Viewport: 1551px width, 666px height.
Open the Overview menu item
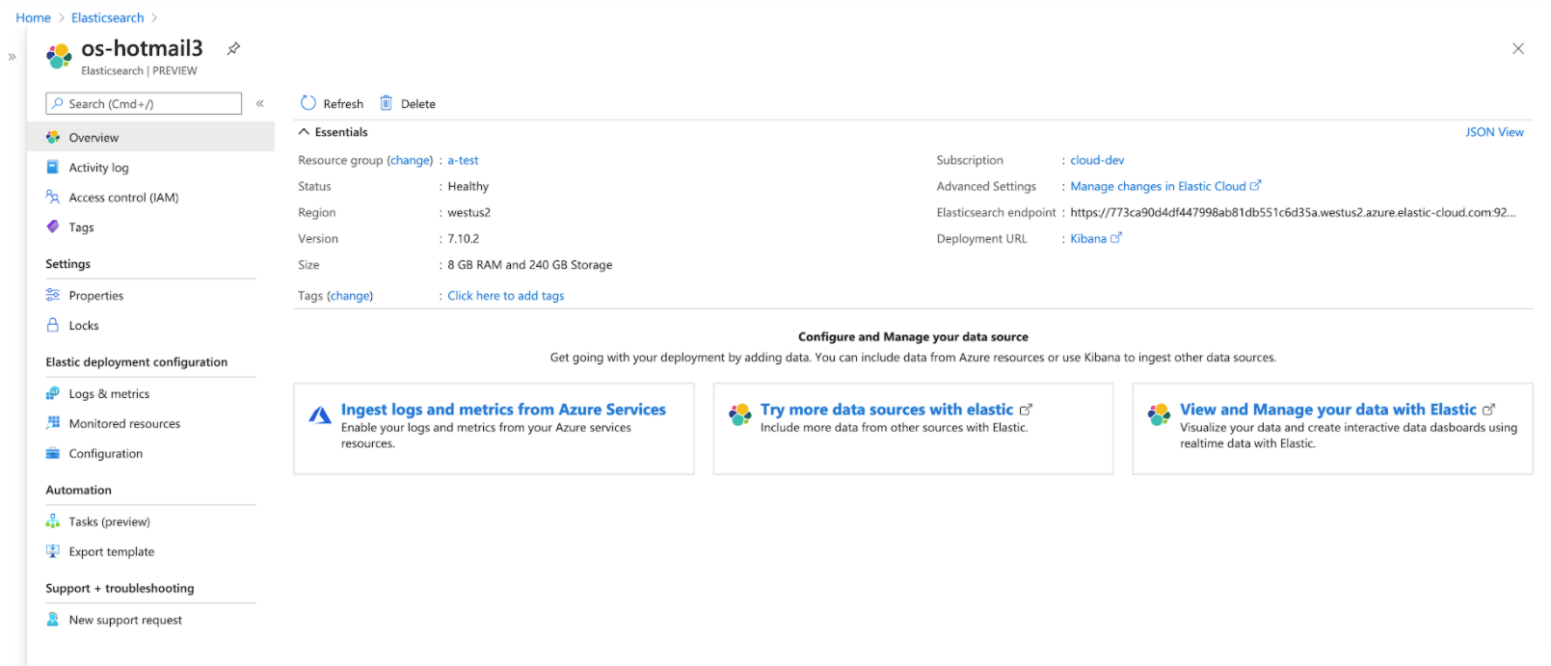pyautogui.click(x=150, y=138)
